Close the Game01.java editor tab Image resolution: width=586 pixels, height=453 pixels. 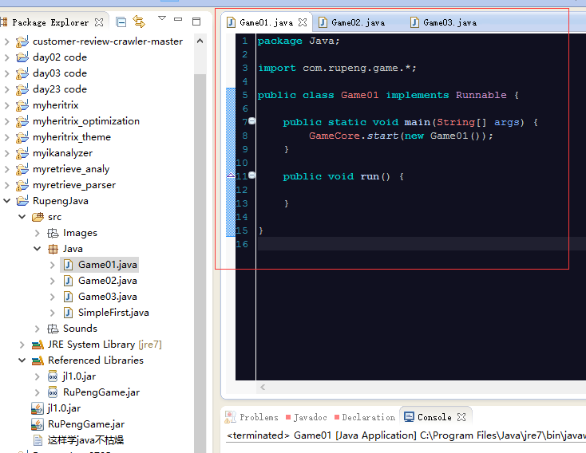[303, 22]
